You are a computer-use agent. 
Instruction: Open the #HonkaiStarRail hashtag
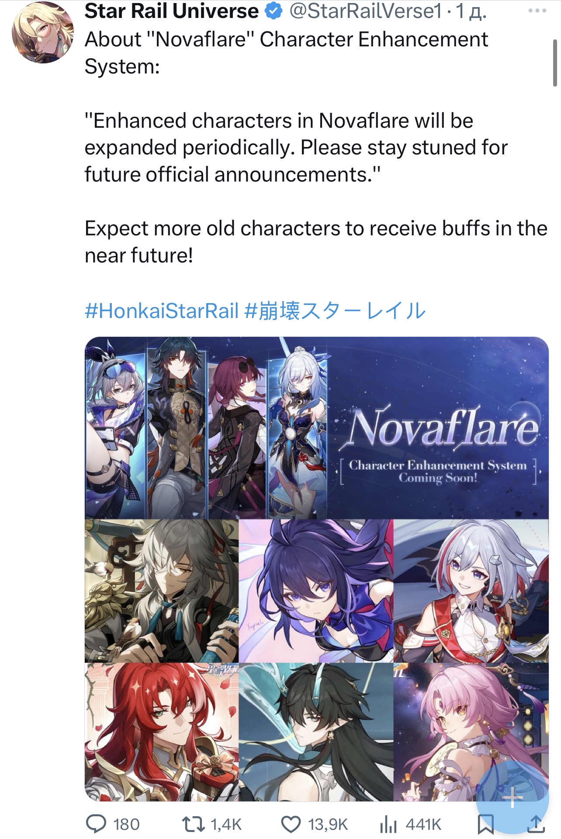162,311
